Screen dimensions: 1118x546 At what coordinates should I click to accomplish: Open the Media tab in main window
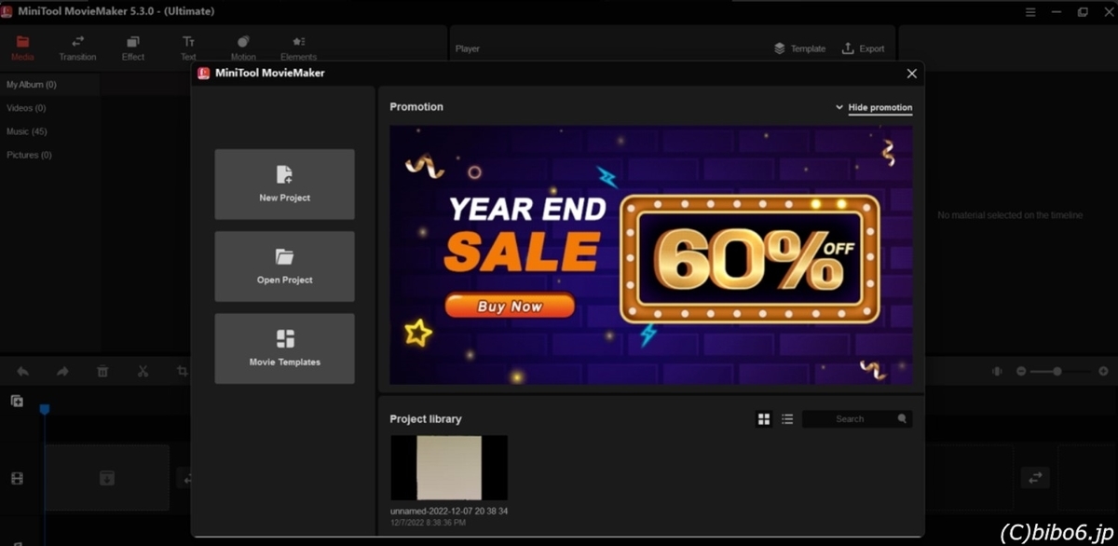[x=22, y=48]
